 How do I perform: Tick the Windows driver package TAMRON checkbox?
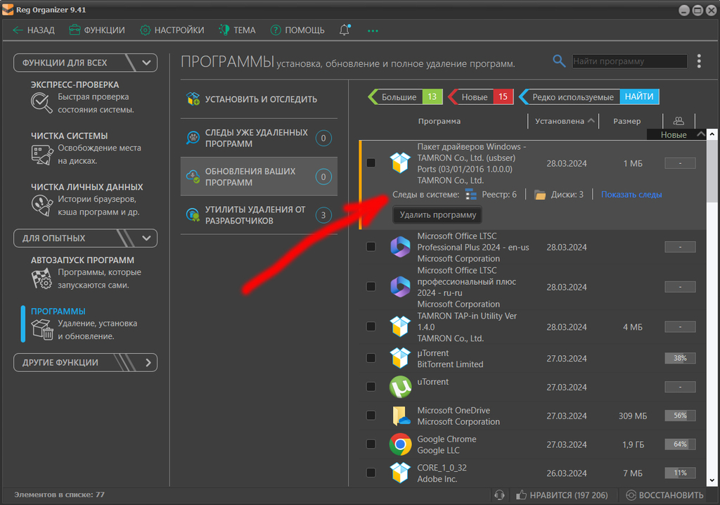pyautogui.click(x=371, y=163)
